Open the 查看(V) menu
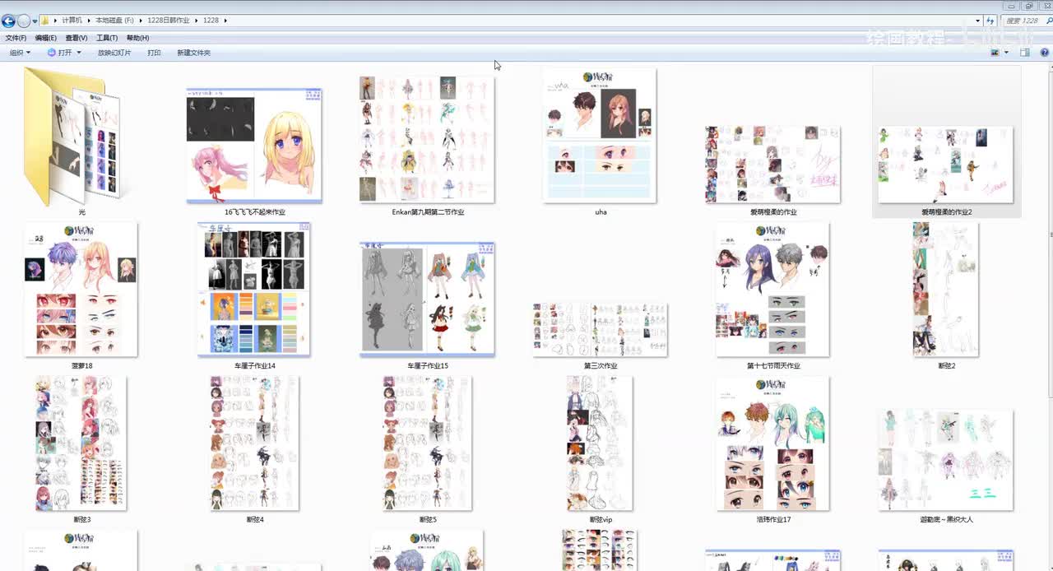Screen dimensions: 1053x571 click(x=77, y=38)
